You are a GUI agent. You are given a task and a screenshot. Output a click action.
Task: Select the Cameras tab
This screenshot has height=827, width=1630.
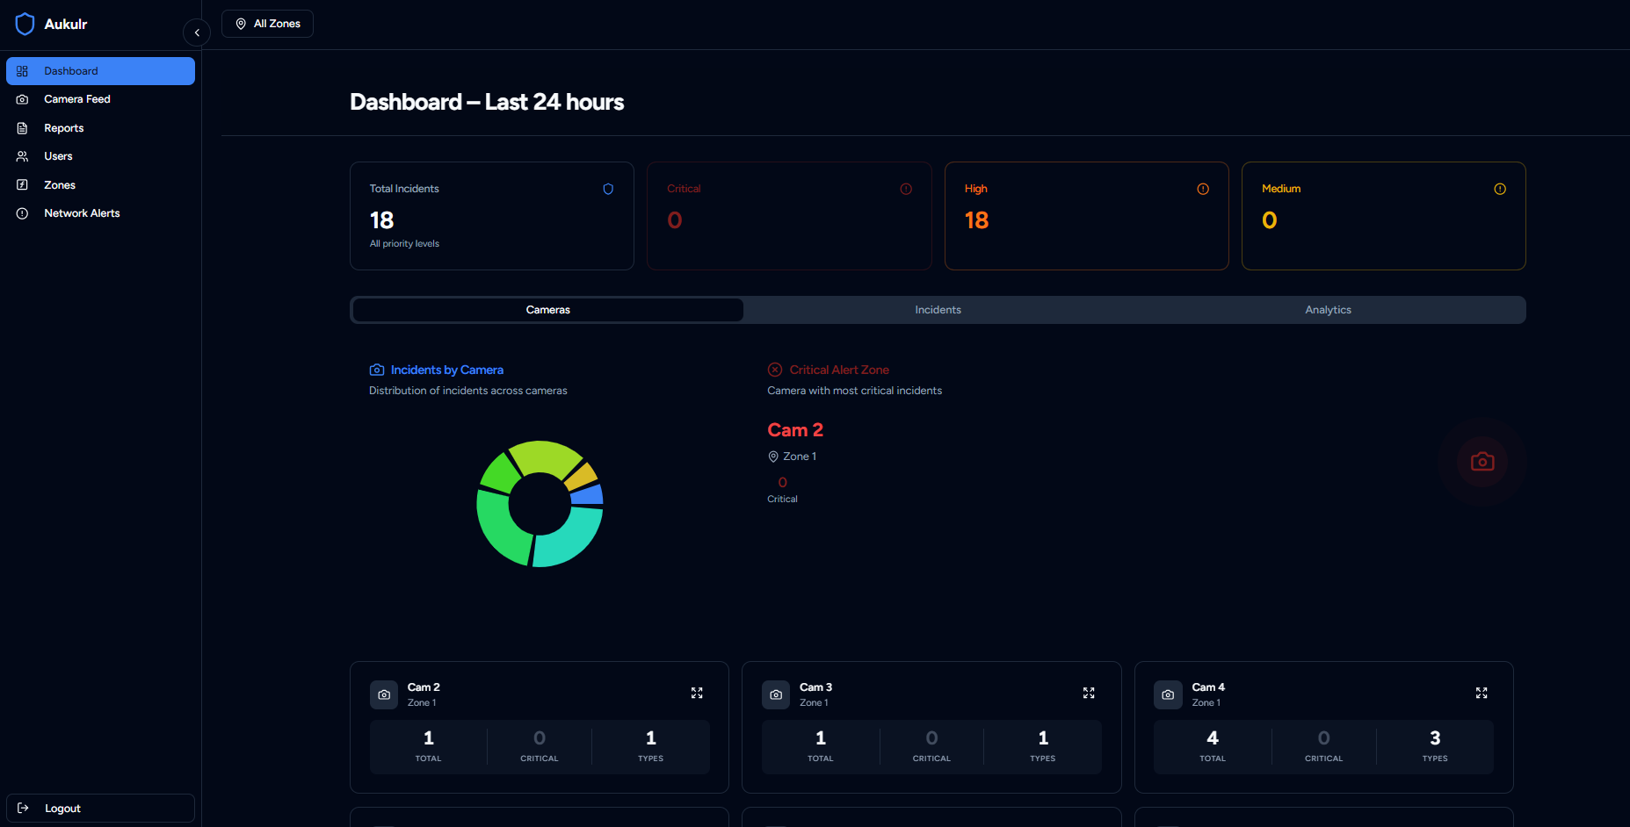tap(547, 310)
